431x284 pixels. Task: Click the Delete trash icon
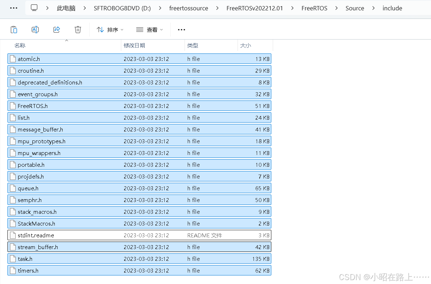pyautogui.click(x=78, y=30)
